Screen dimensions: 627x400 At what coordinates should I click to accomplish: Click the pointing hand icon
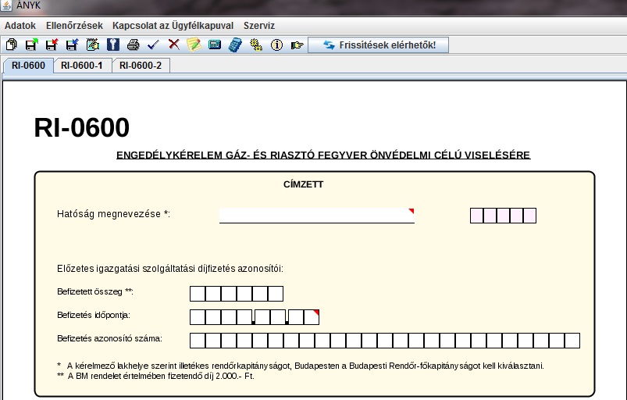pyautogui.click(x=297, y=45)
